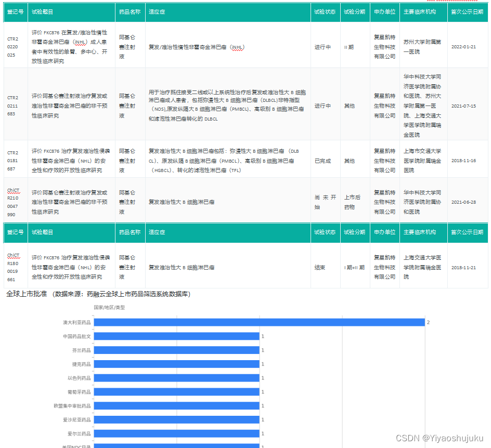The height and width of the screenshot is (448, 491).
Task: Click 阿基仑赛注射液 drug name in CTR20220025 row
Action: coord(127,47)
